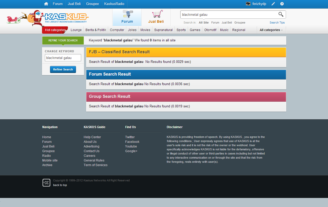Click the FJB – Classified Search Result header
Viewport: 328px width, 207px height.
click(186, 52)
